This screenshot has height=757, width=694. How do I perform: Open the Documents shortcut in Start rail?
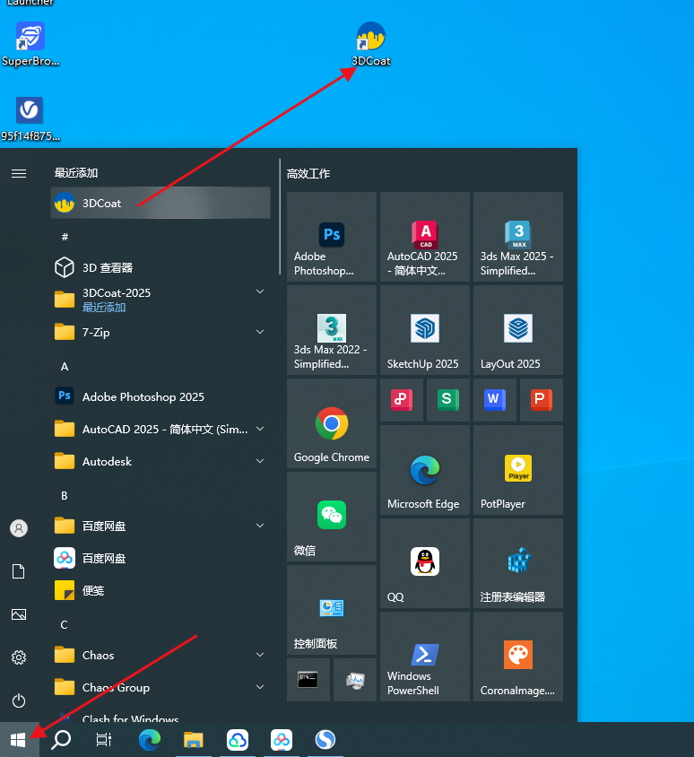pyautogui.click(x=19, y=571)
